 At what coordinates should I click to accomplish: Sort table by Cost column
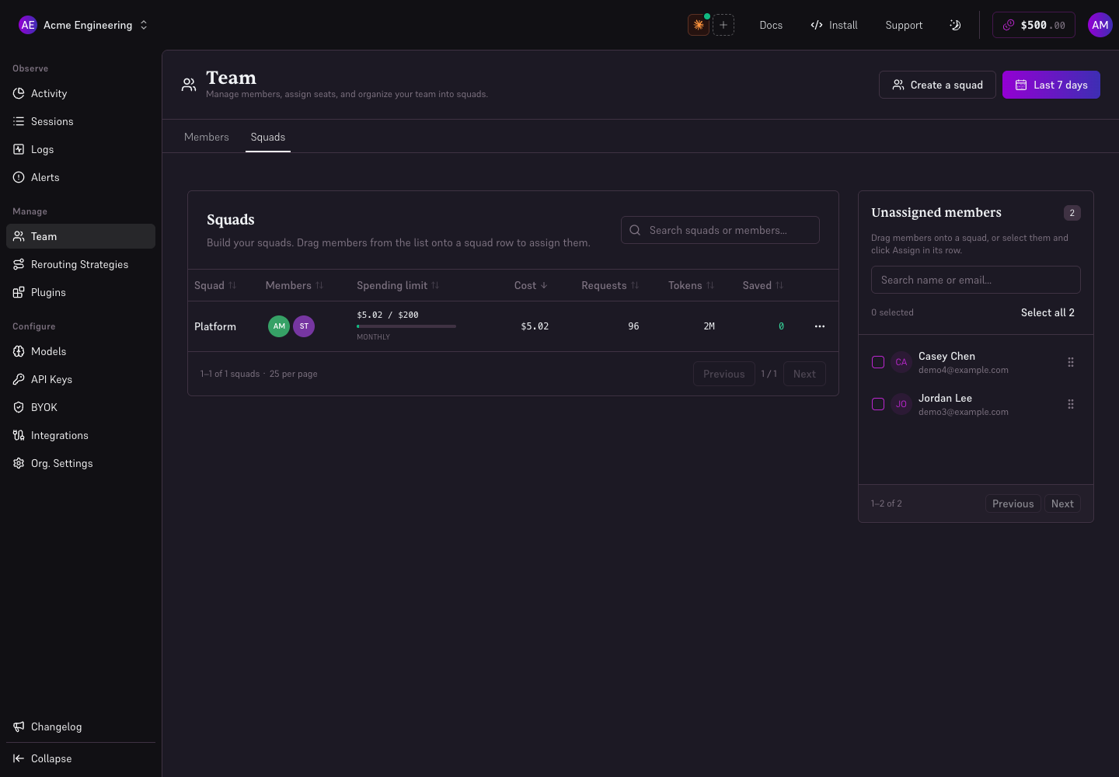point(532,285)
